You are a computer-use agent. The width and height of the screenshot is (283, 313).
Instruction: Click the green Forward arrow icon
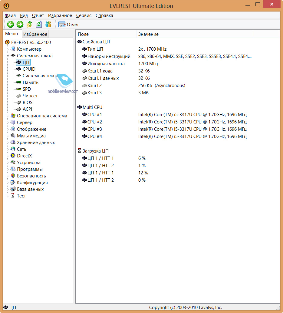tap(20, 24)
